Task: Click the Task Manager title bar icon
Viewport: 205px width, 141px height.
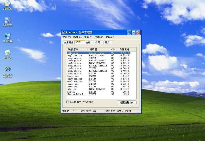Action: [63, 32]
